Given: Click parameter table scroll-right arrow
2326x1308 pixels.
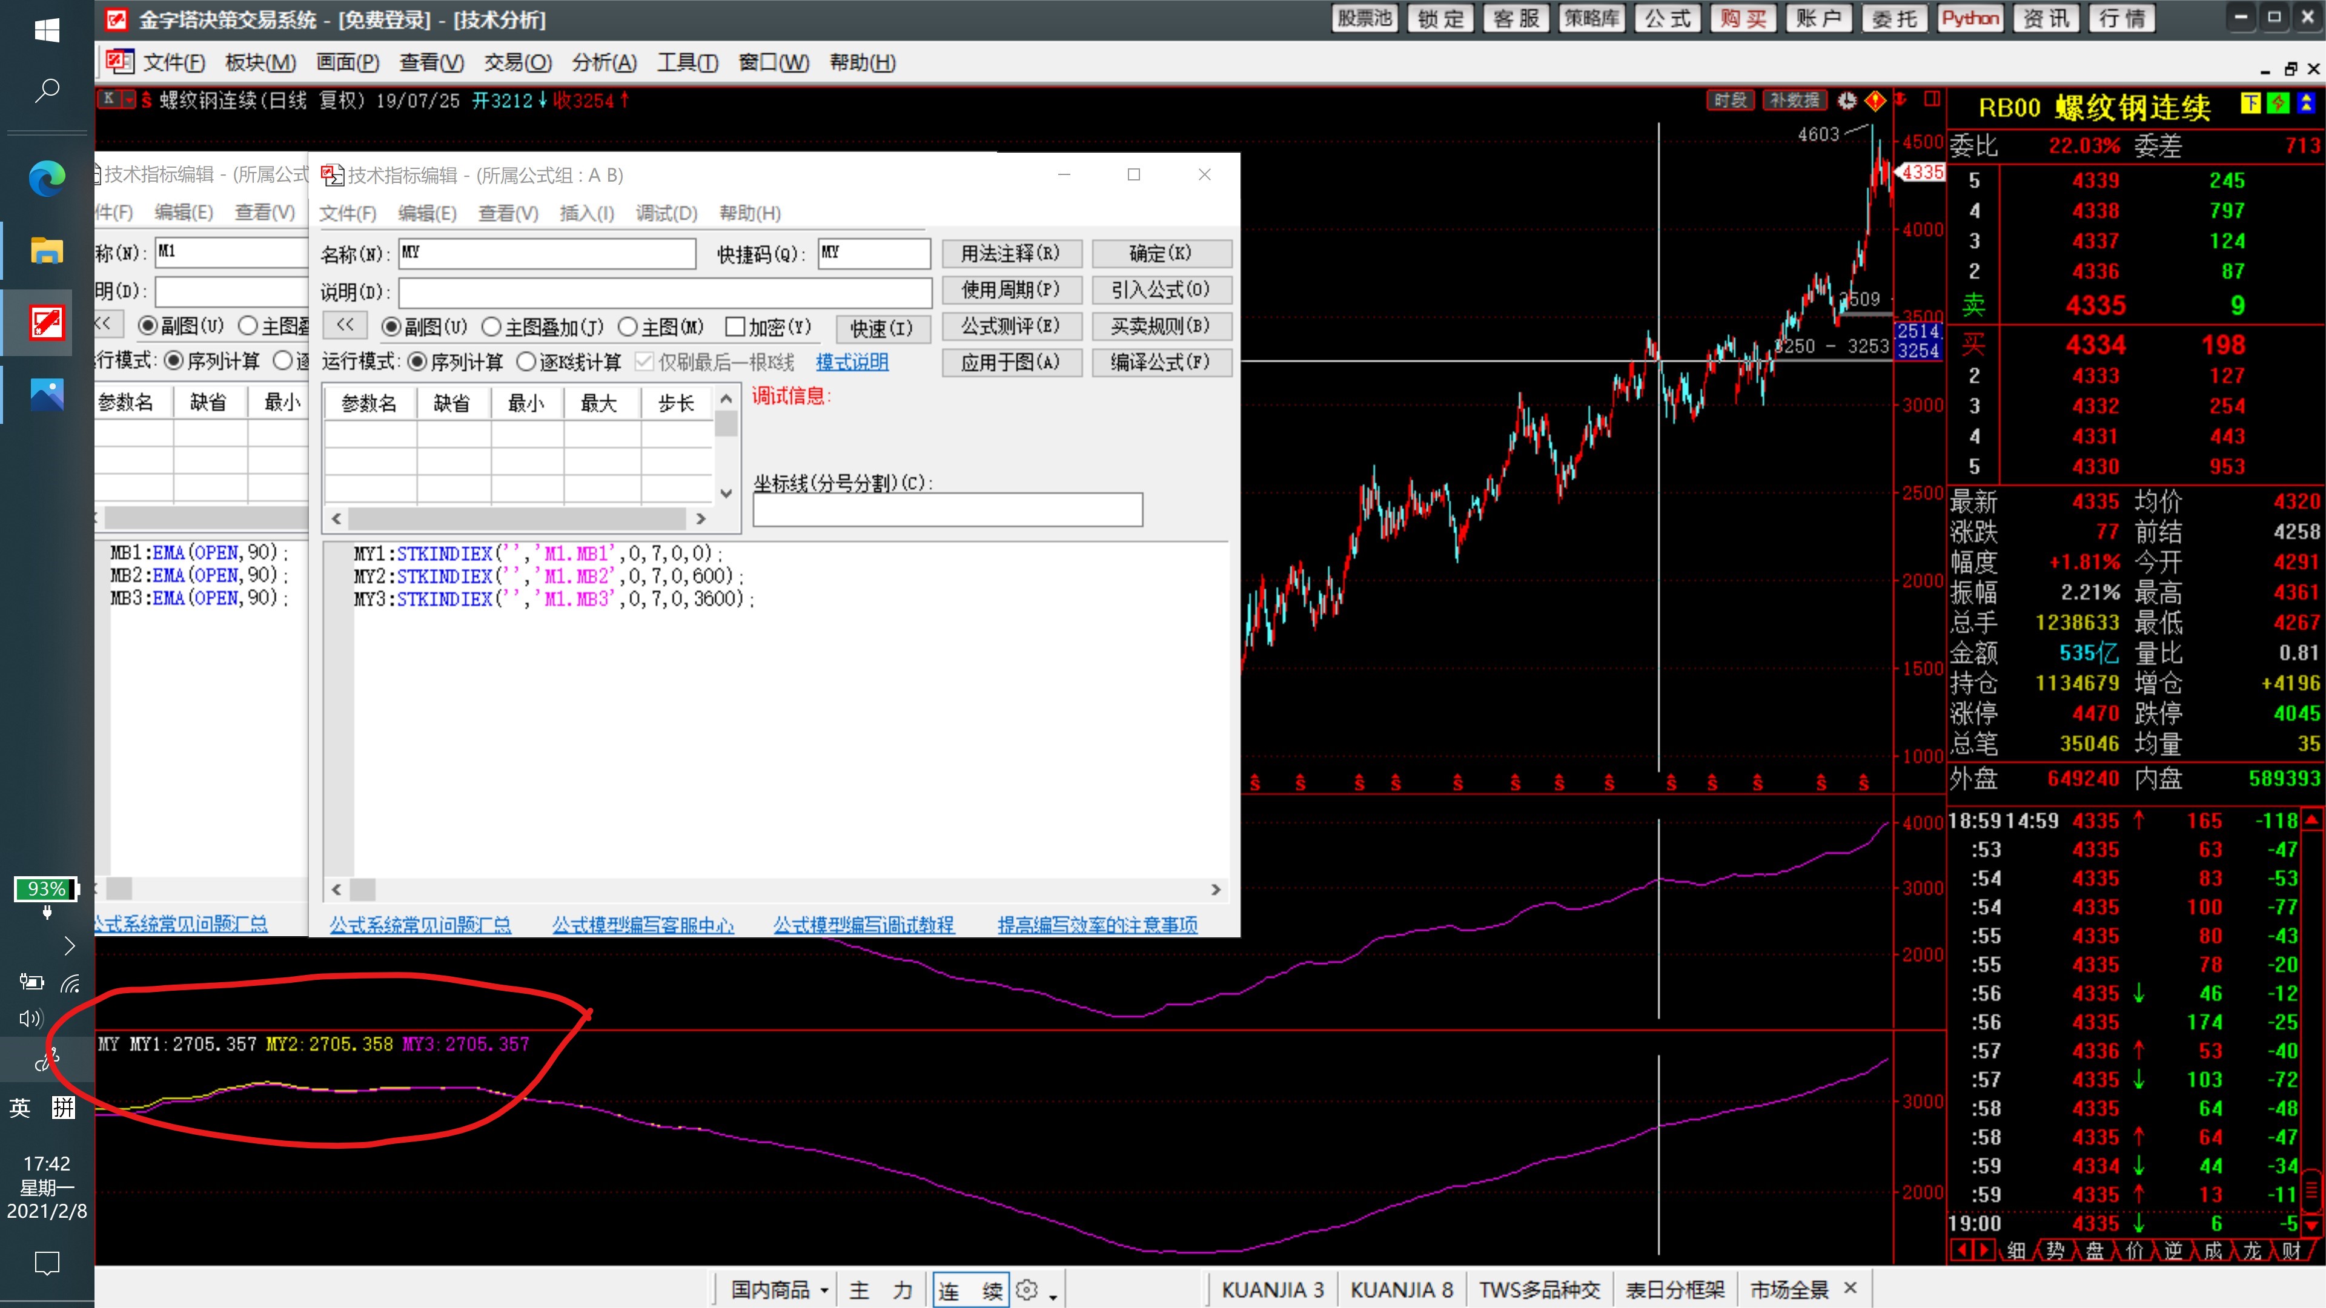Looking at the screenshot, I should (701, 519).
